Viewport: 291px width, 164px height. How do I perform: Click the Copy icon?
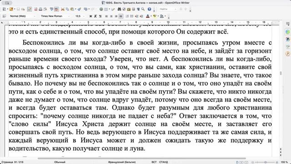[67, 9]
